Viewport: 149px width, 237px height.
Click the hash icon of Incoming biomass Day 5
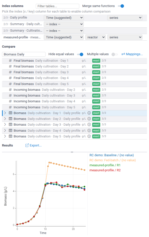(10, 107)
